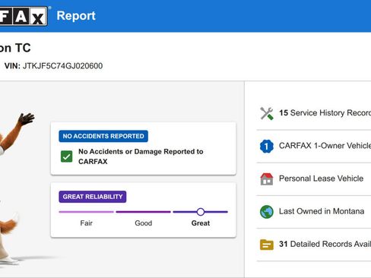Open the 15 Service History Records row

(x=314, y=113)
